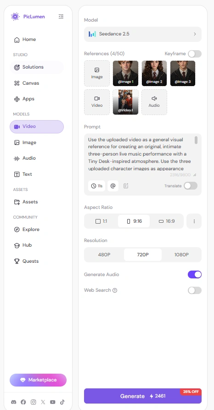Open Apps in sidebar
Viewport: 214px width, 410px height.
[37, 99]
